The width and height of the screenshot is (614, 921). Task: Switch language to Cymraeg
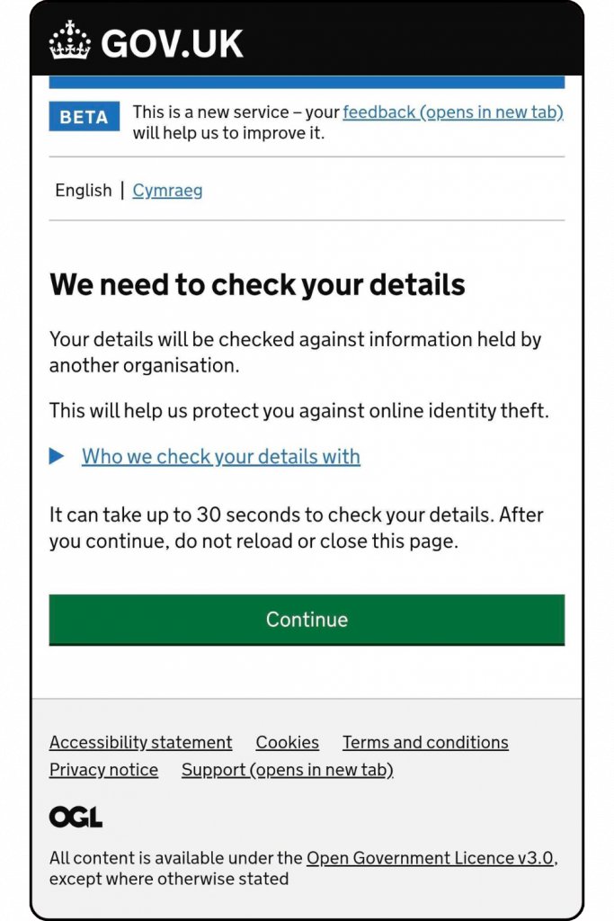pos(167,191)
